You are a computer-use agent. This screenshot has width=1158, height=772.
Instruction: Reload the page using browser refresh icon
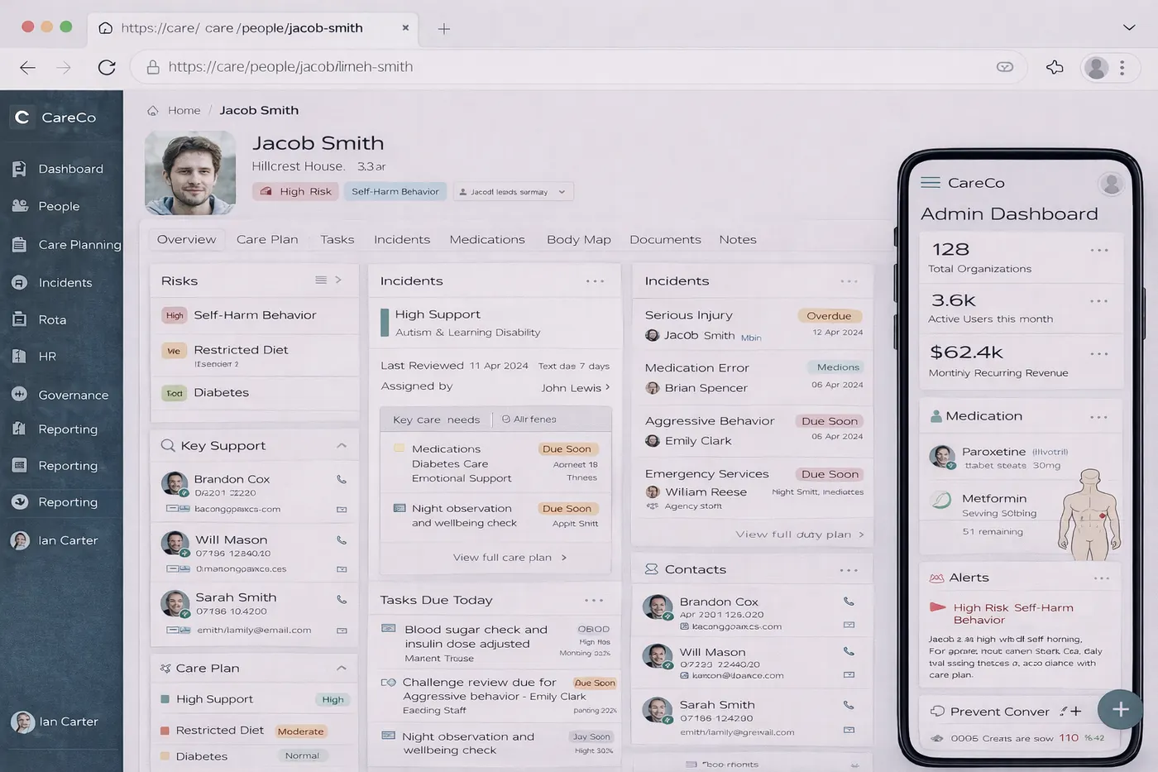[107, 68]
